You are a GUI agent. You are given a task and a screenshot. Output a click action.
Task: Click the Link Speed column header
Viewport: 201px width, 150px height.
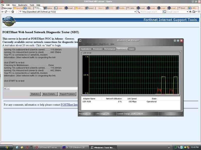coord(132,98)
